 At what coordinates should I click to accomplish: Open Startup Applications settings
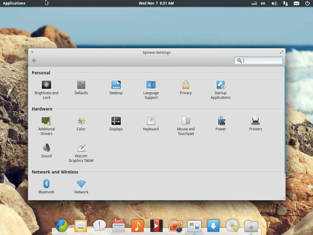coord(221,90)
